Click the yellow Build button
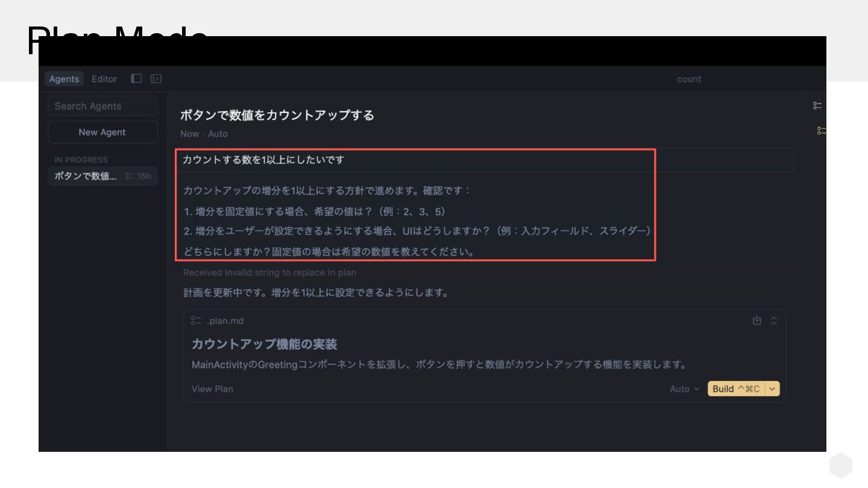This screenshot has height=488, width=868. pos(736,389)
